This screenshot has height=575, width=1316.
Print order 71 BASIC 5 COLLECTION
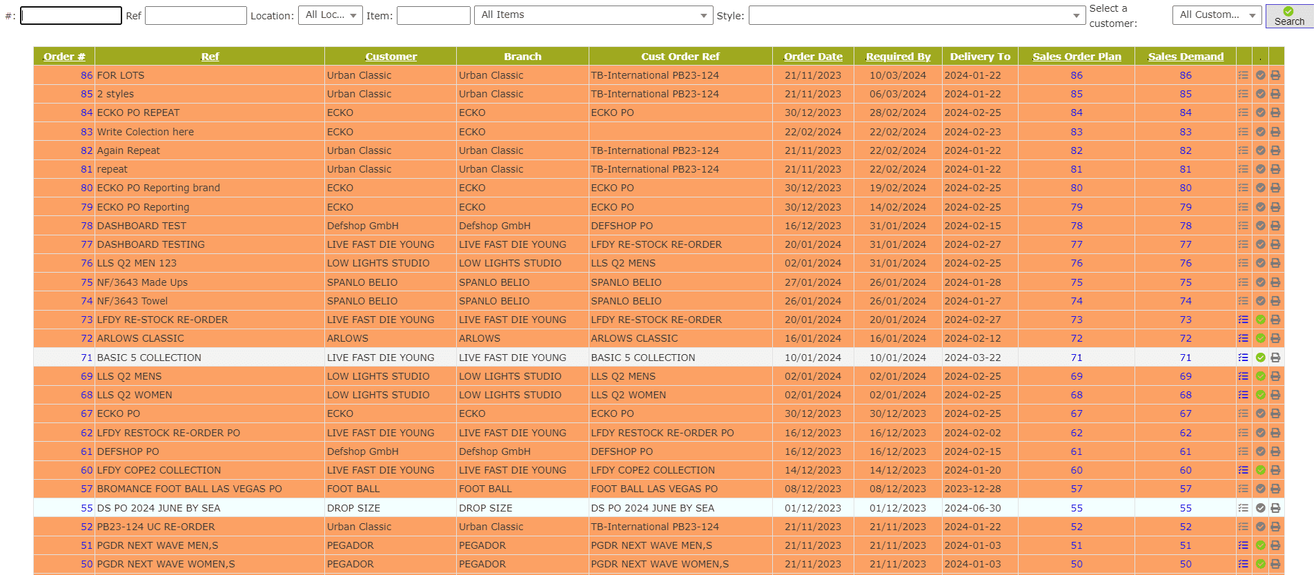tap(1275, 358)
